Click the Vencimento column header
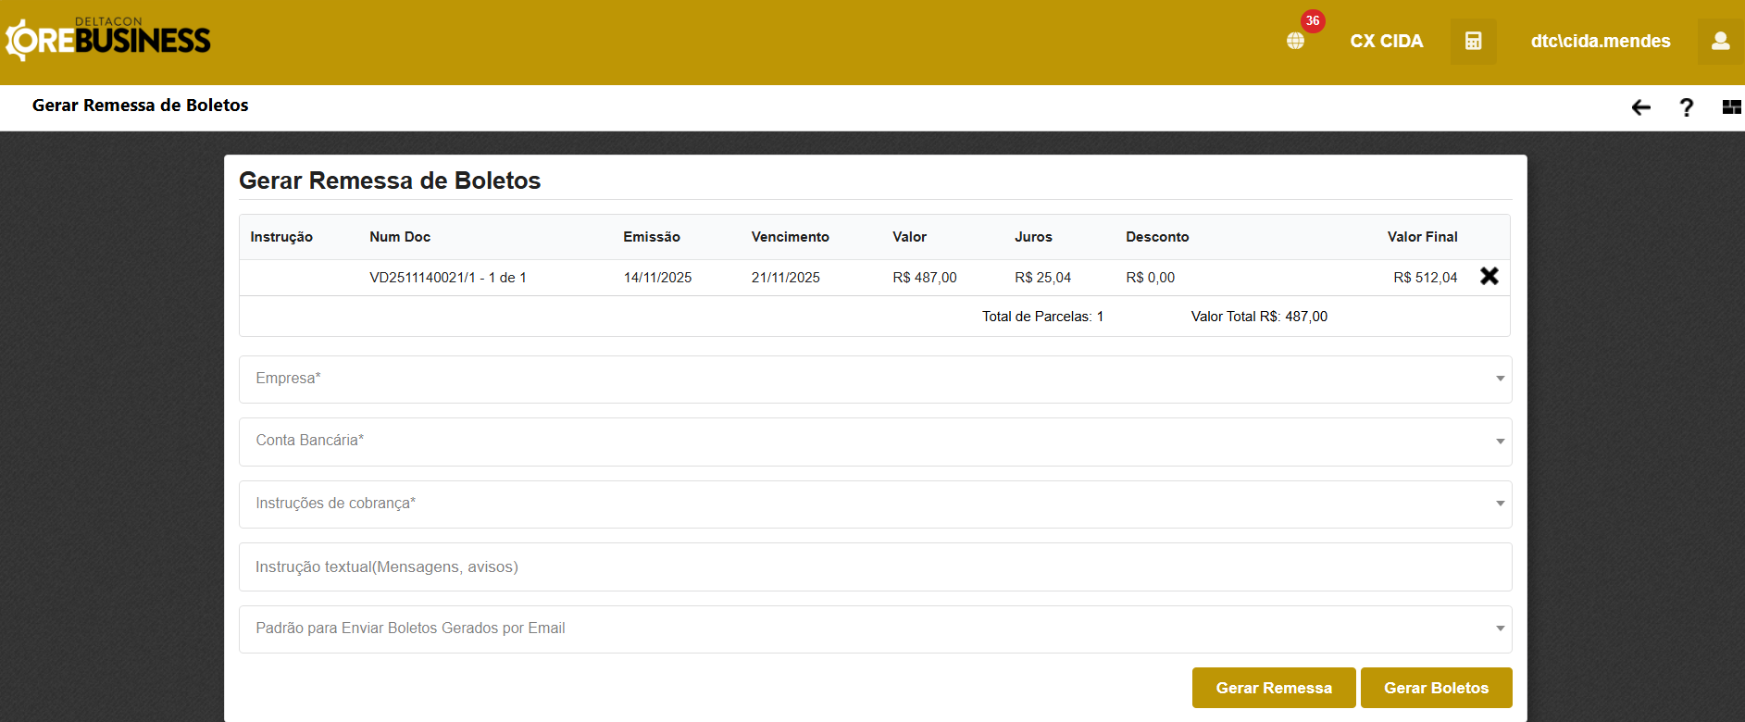Viewport: 1745px width, 722px height. point(790,237)
